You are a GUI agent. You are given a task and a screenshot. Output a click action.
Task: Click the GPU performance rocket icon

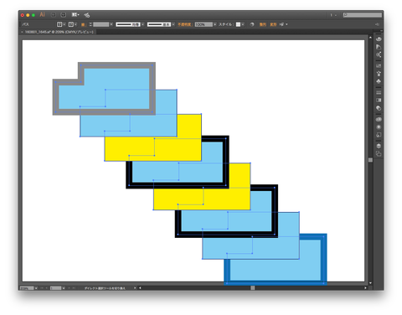point(87,15)
